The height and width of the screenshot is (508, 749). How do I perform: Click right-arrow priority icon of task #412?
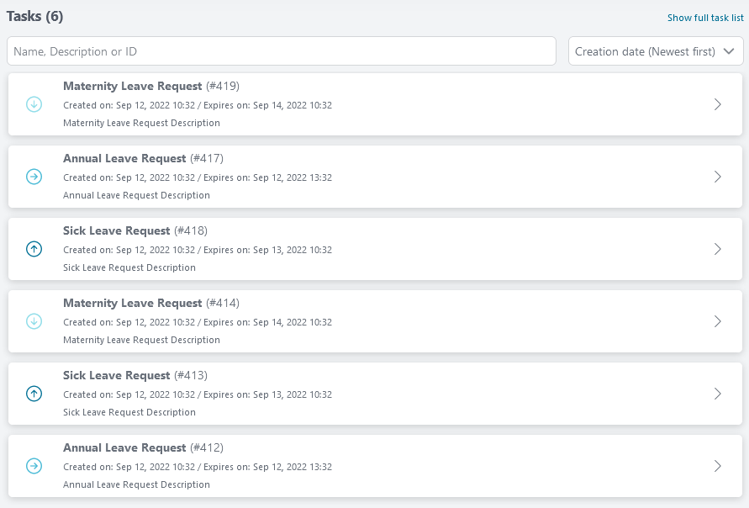34,466
